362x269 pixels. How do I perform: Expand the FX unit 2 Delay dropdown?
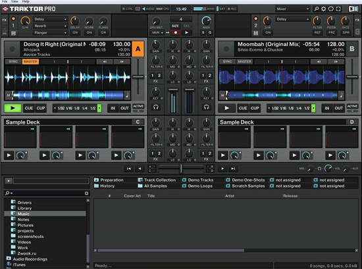[x=292, y=19]
